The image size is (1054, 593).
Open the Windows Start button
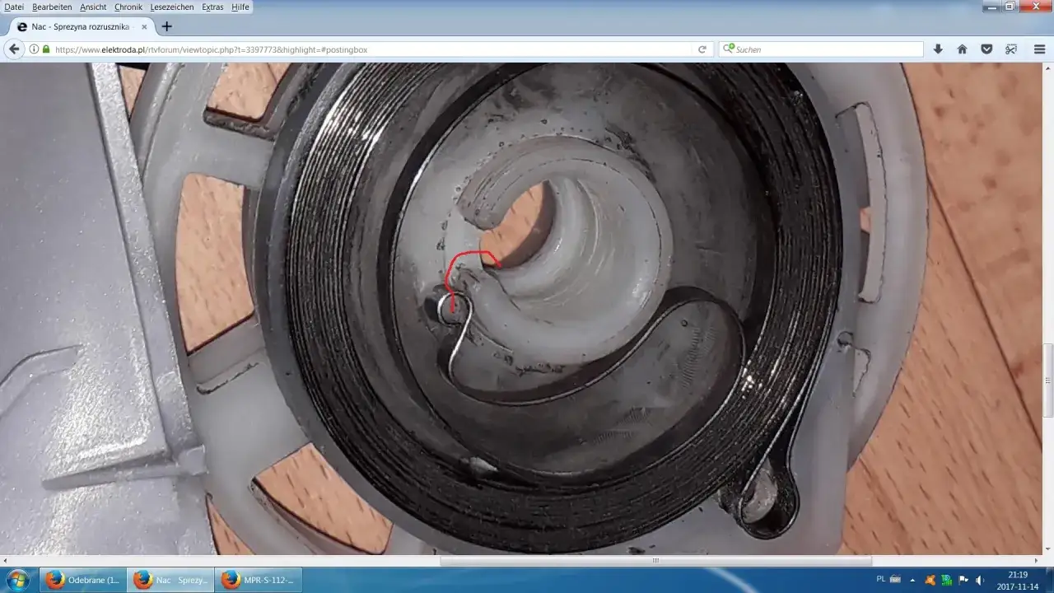[x=17, y=580]
